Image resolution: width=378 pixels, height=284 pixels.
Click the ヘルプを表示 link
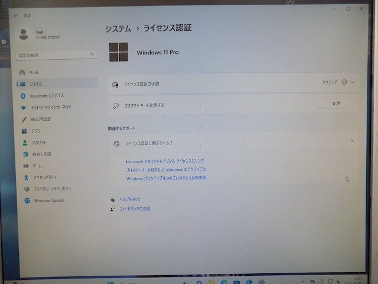coord(130,199)
